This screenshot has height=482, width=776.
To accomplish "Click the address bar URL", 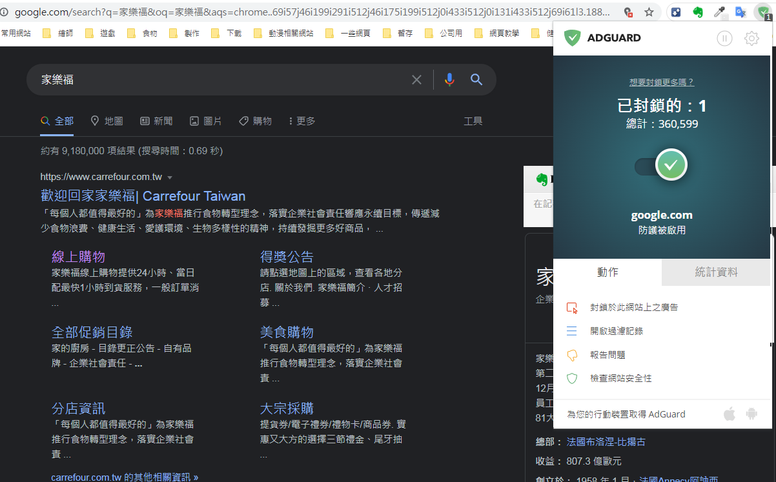I will tap(313, 12).
